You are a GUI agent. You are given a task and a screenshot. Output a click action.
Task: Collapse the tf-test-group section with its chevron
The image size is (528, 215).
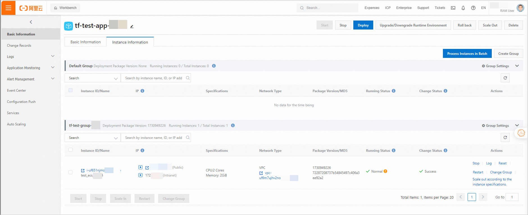point(517,125)
